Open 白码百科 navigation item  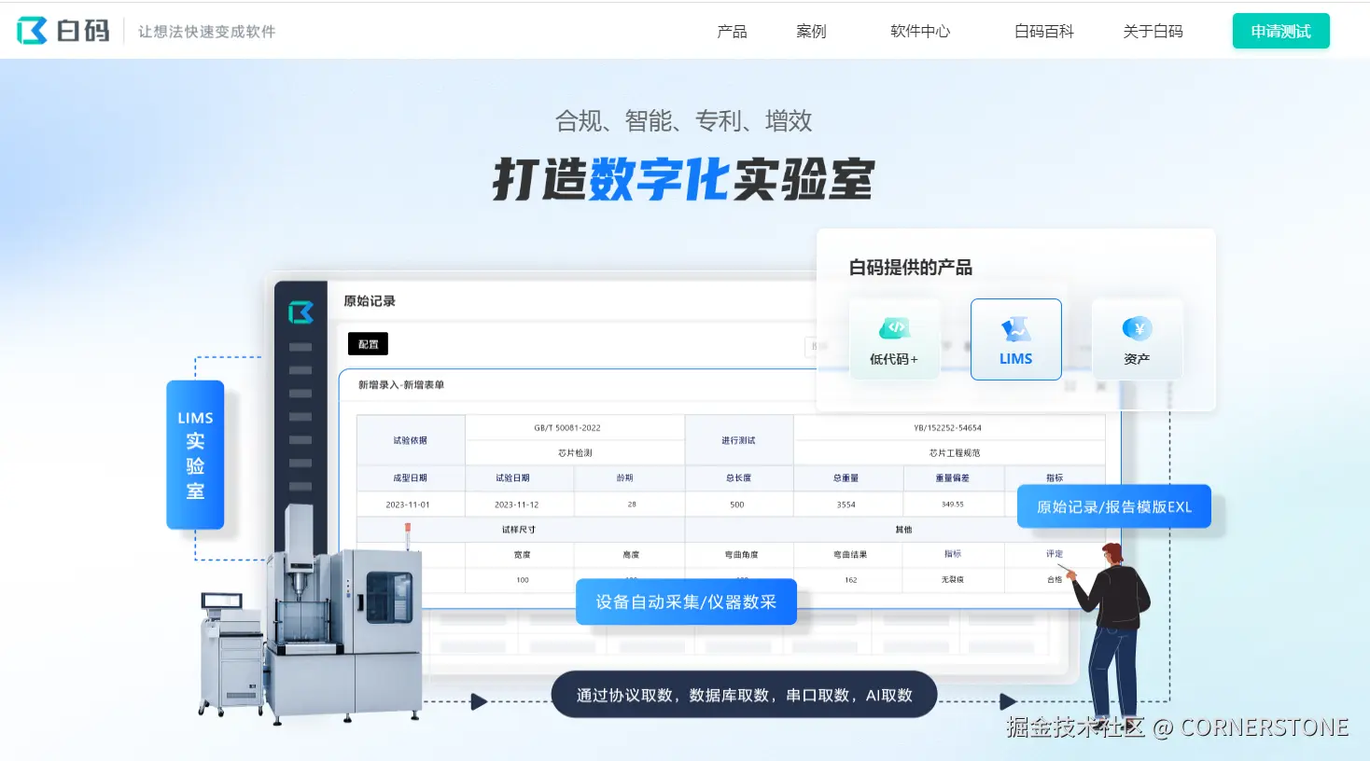[x=1044, y=32]
